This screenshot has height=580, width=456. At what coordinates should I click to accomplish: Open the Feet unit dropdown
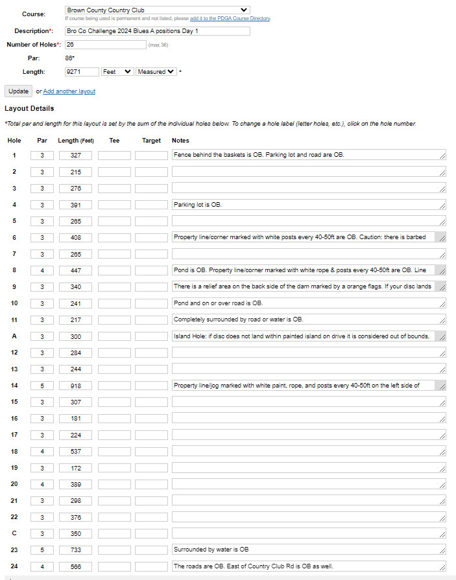click(x=117, y=72)
